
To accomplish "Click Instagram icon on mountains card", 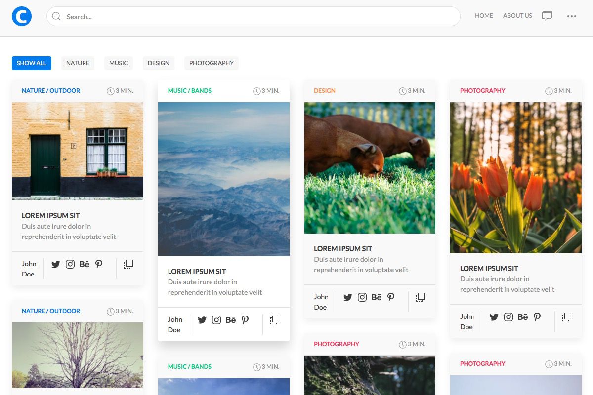I will (x=216, y=320).
